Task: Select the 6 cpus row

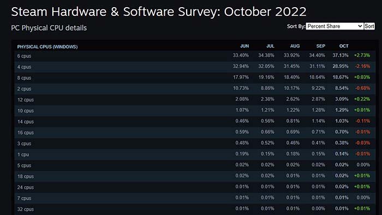Action: (x=195, y=56)
